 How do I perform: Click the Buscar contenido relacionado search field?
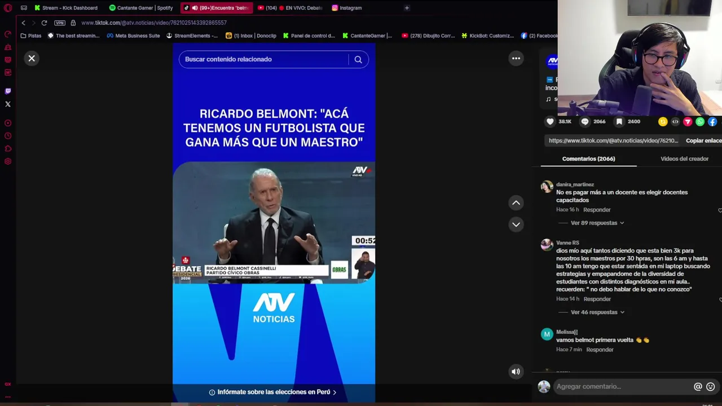tap(263, 59)
